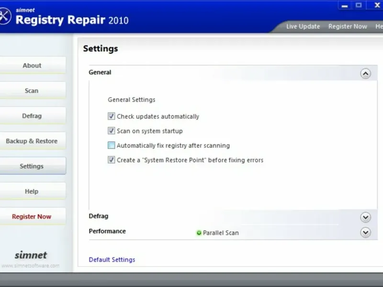Screen dimensions: 383x287
Task: Click the Parallel Scan text
Action: coord(221,233)
